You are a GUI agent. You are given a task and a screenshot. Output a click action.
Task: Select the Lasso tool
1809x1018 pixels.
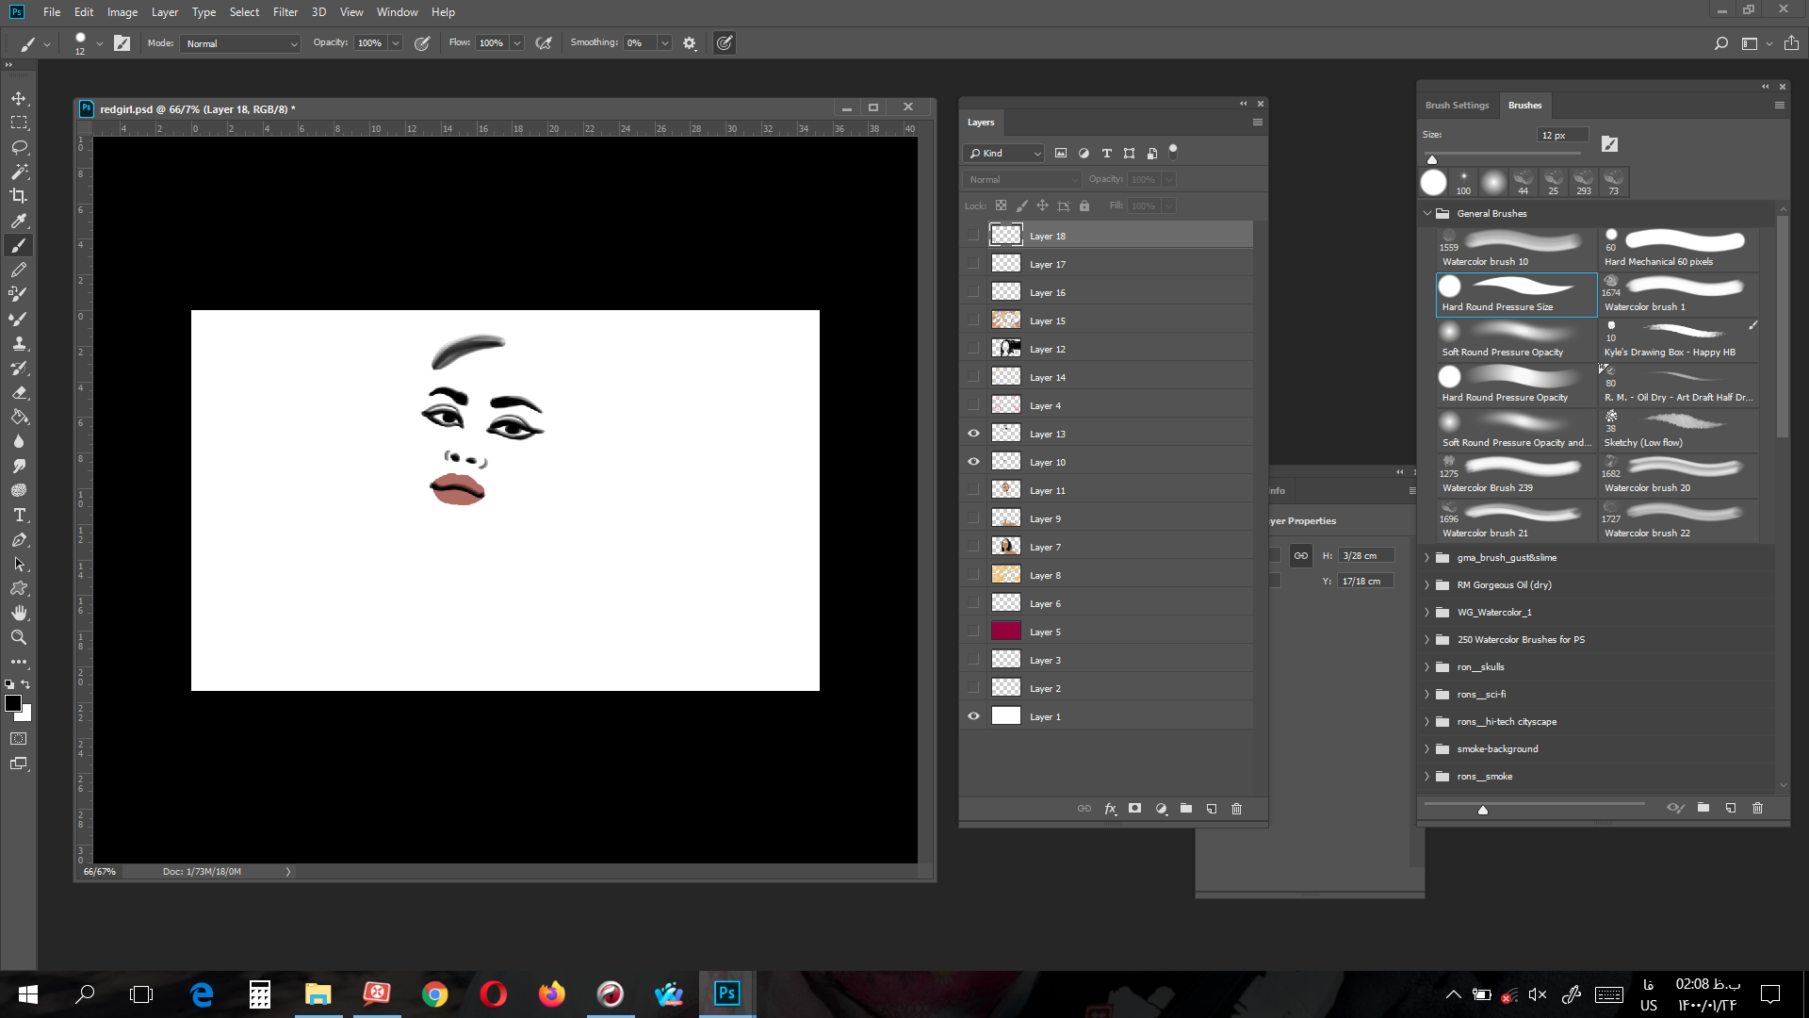click(19, 147)
